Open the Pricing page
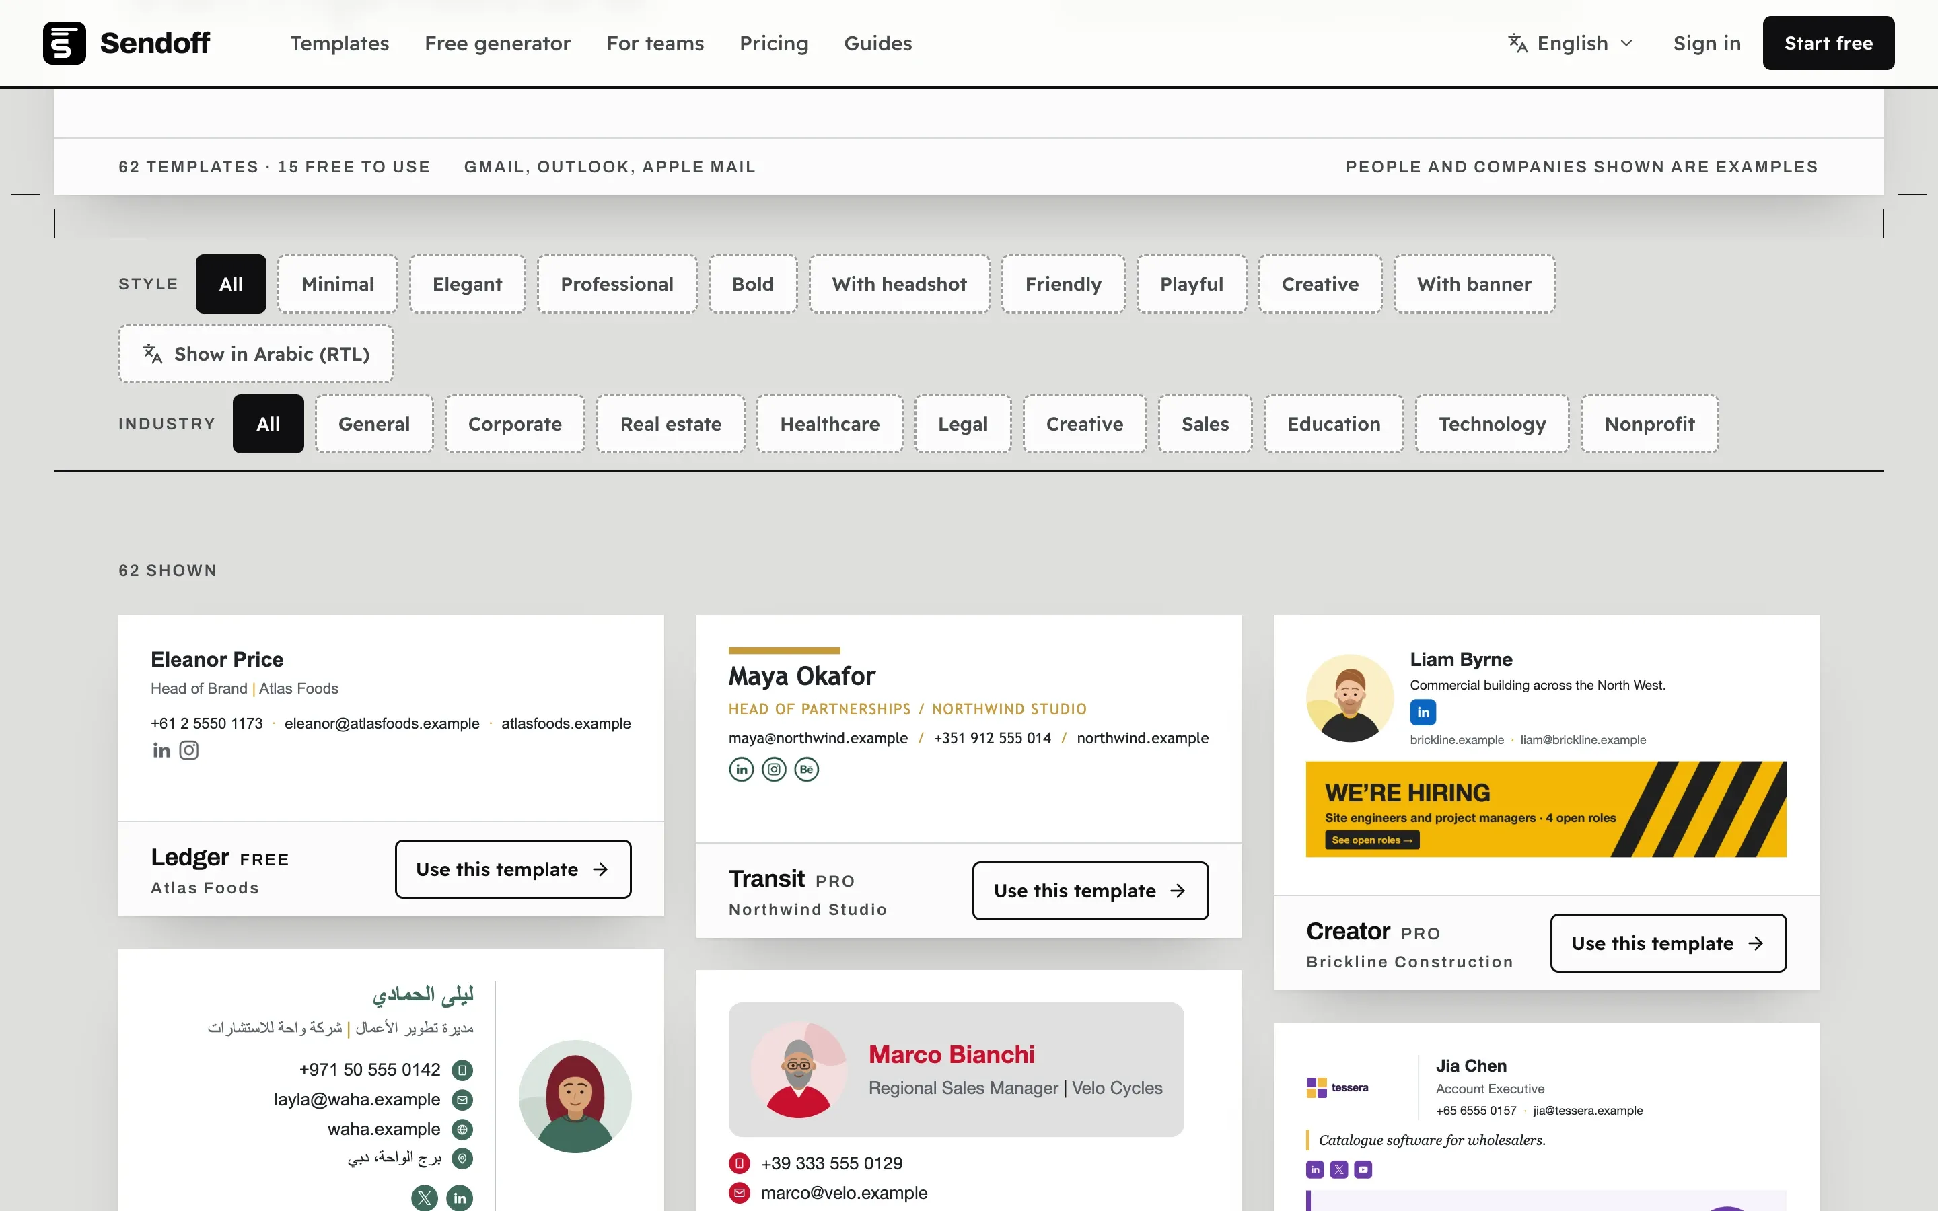The height and width of the screenshot is (1211, 1938). [774, 43]
